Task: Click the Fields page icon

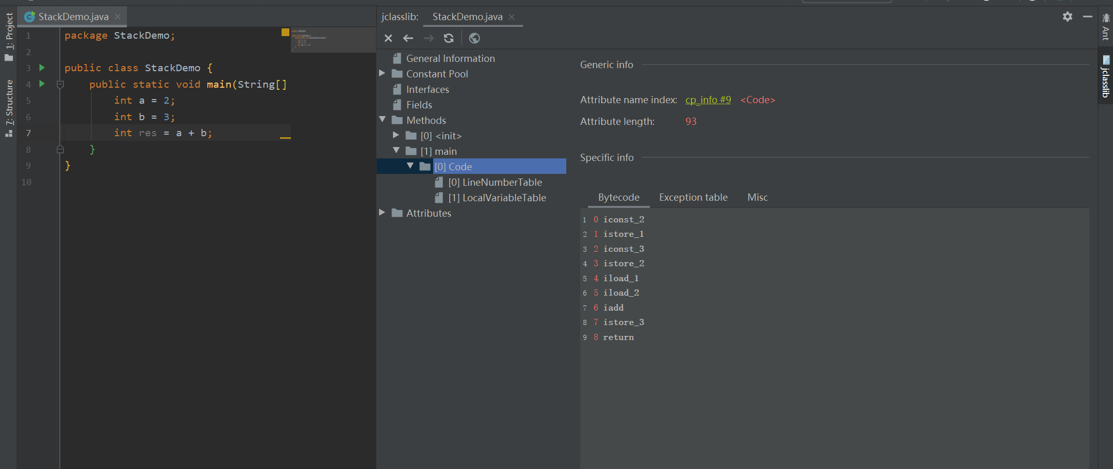Action: tap(397, 105)
